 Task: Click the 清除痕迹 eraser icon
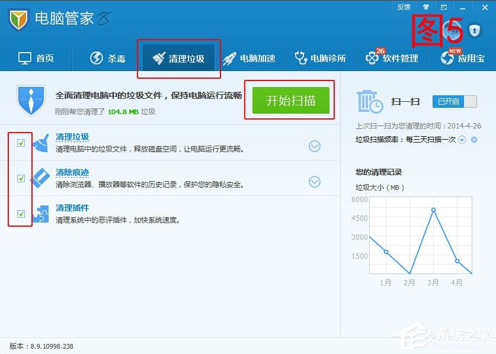[40, 178]
